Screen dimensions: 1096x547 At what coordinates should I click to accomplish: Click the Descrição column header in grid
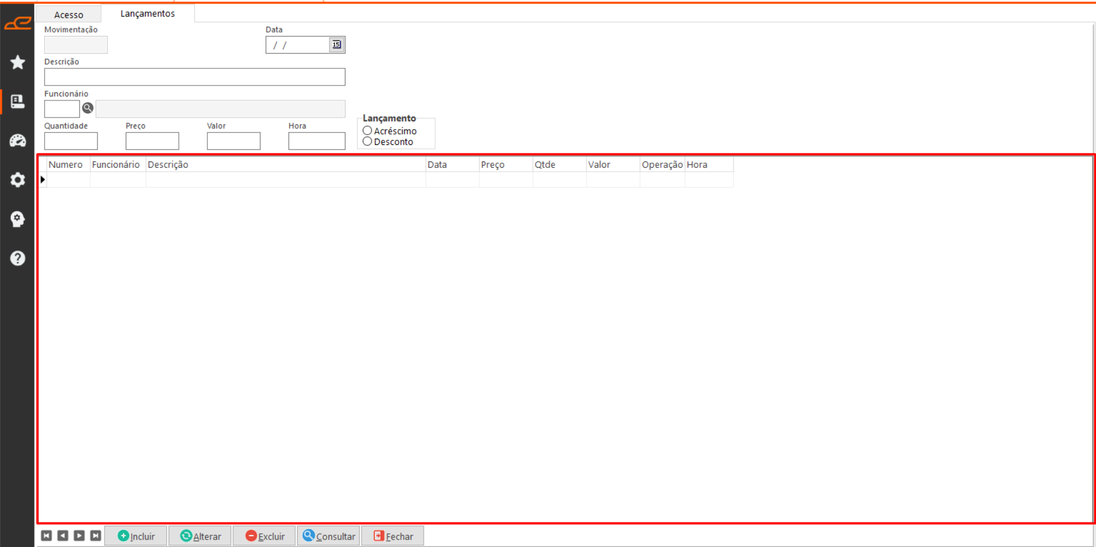(285, 165)
